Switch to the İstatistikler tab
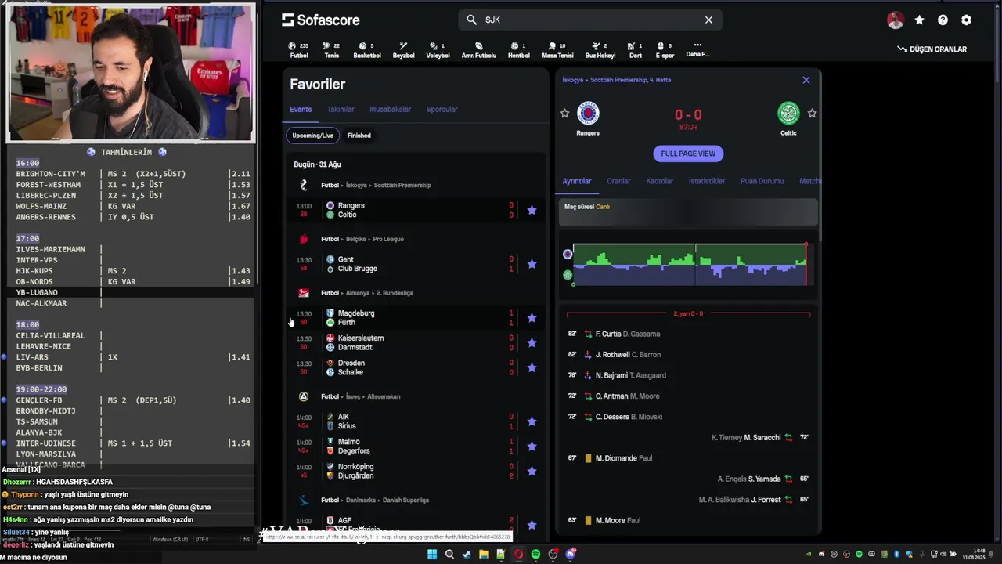This screenshot has width=1002, height=564. click(707, 181)
